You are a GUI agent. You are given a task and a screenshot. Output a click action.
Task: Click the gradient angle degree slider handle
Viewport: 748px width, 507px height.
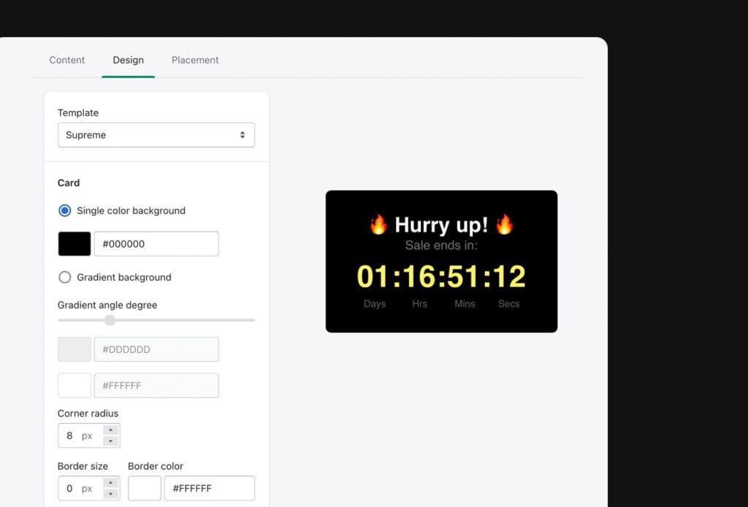tap(110, 320)
